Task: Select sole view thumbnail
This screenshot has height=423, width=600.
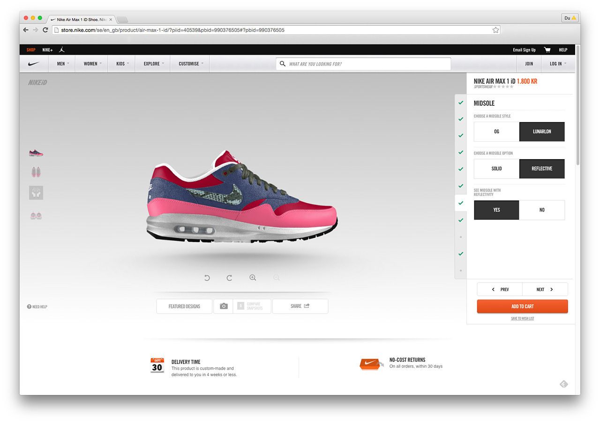Action: [x=36, y=193]
